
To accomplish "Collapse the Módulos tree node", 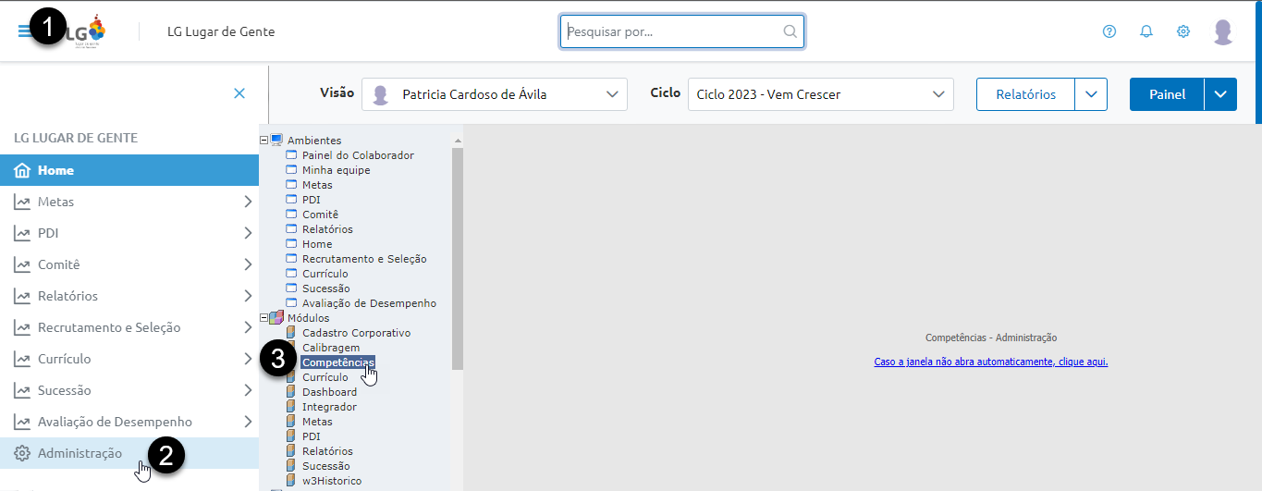I will (264, 318).
